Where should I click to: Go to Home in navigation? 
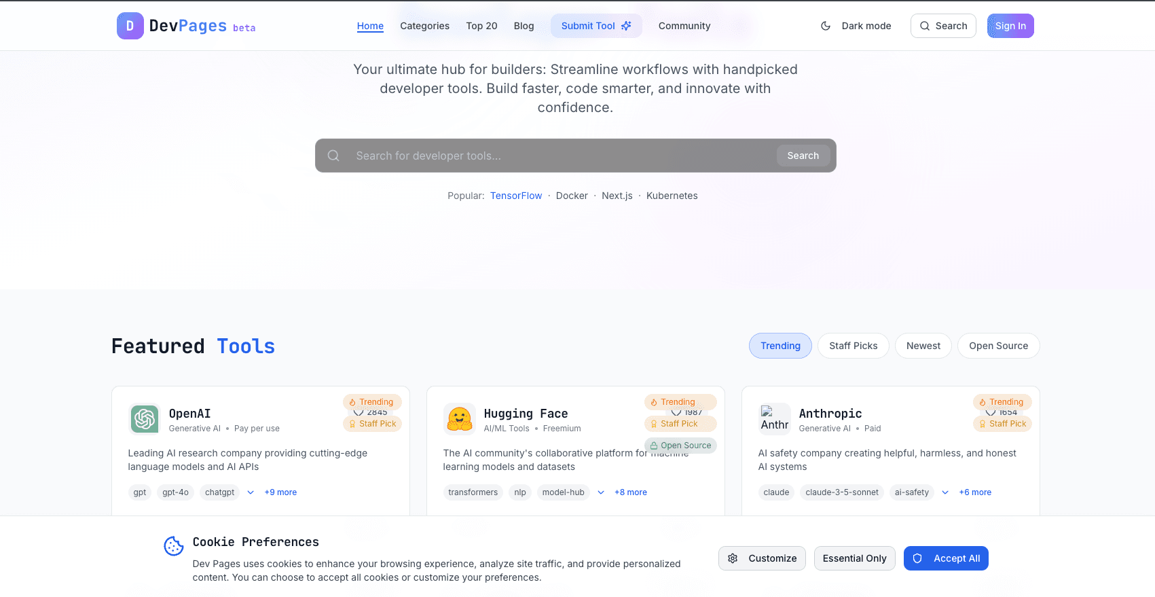tap(370, 26)
